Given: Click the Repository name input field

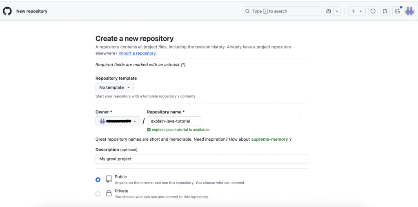Looking at the screenshot, I should click(x=174, y=121).
